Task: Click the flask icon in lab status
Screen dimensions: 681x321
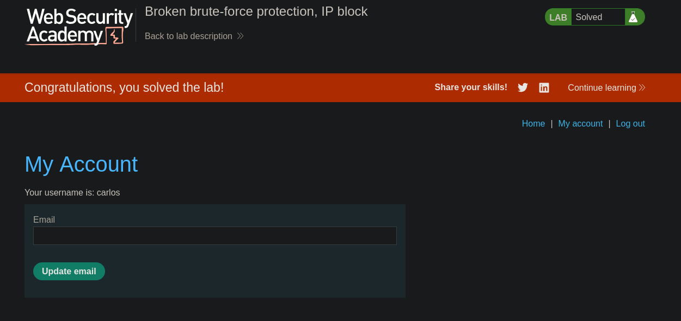Action: click(x=633, y=17)
